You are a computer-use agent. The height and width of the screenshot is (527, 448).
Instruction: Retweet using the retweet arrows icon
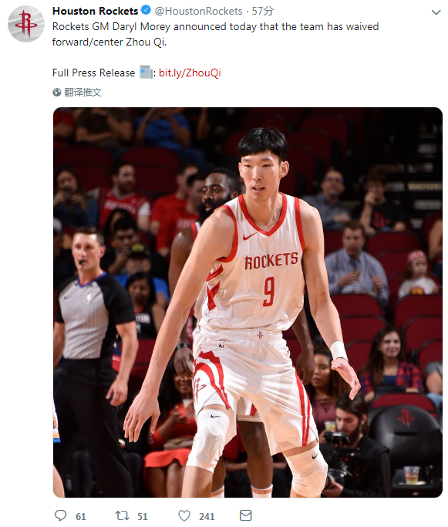coord(123,515)
